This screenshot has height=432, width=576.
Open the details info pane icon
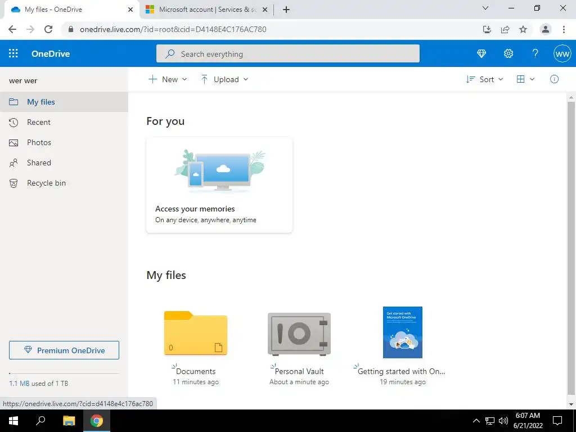(x=554, y=79)
